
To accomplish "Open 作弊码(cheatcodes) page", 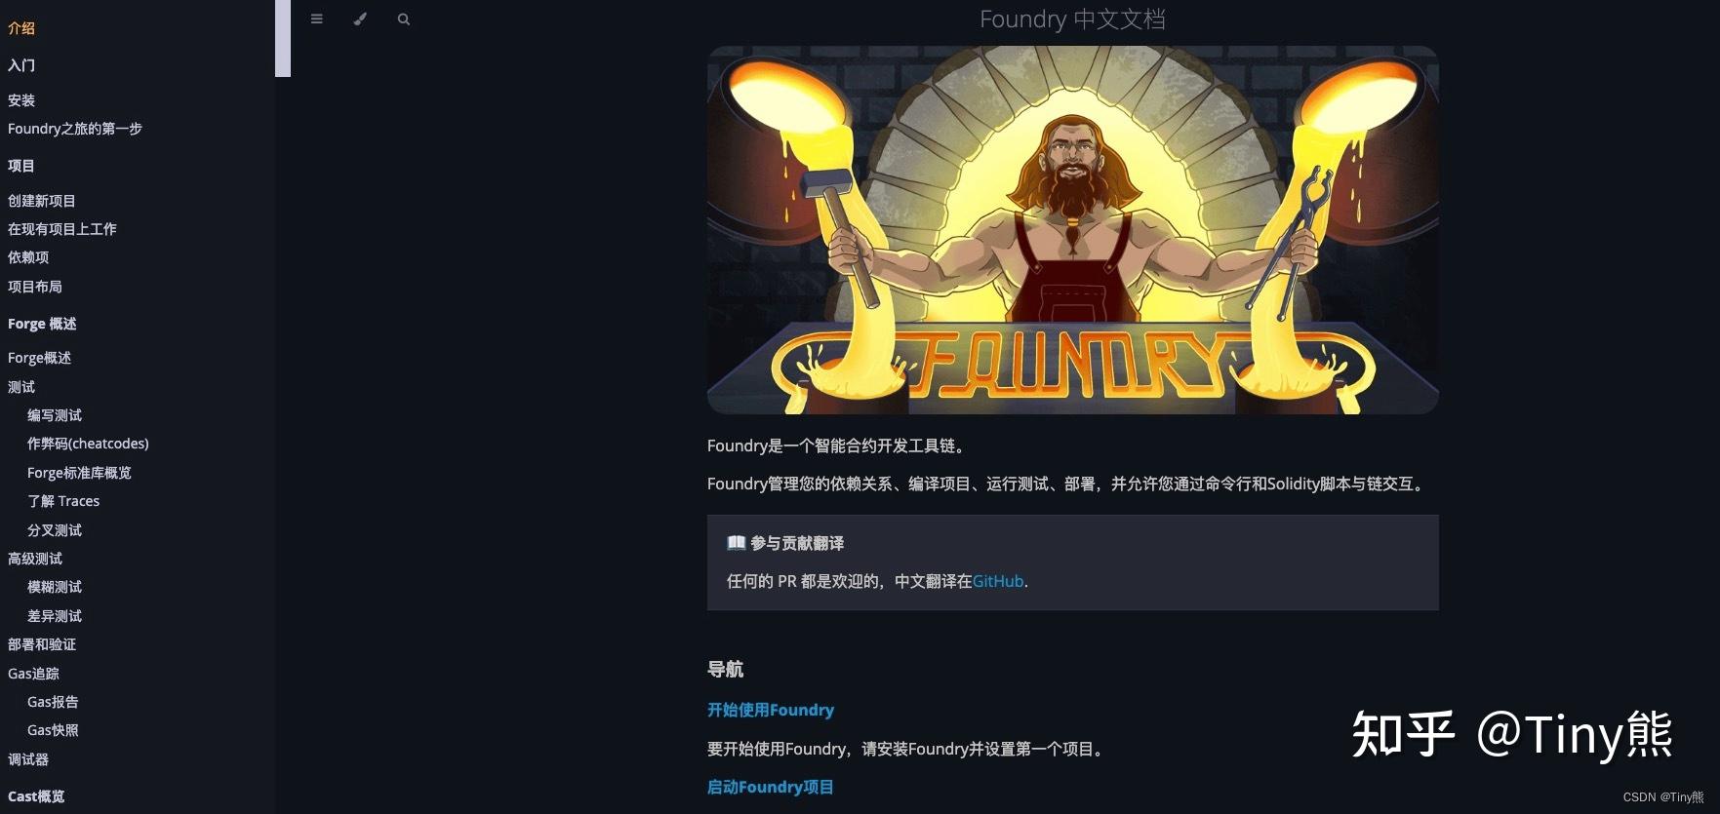I will [x=88, y=444].
